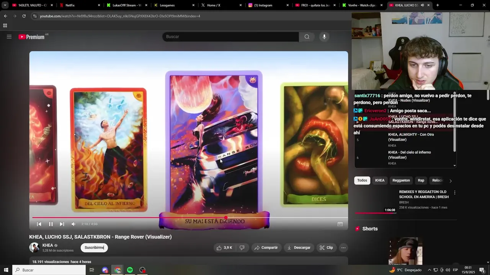Open the KHEA channel avatar
490x275 pixels.
34,247
